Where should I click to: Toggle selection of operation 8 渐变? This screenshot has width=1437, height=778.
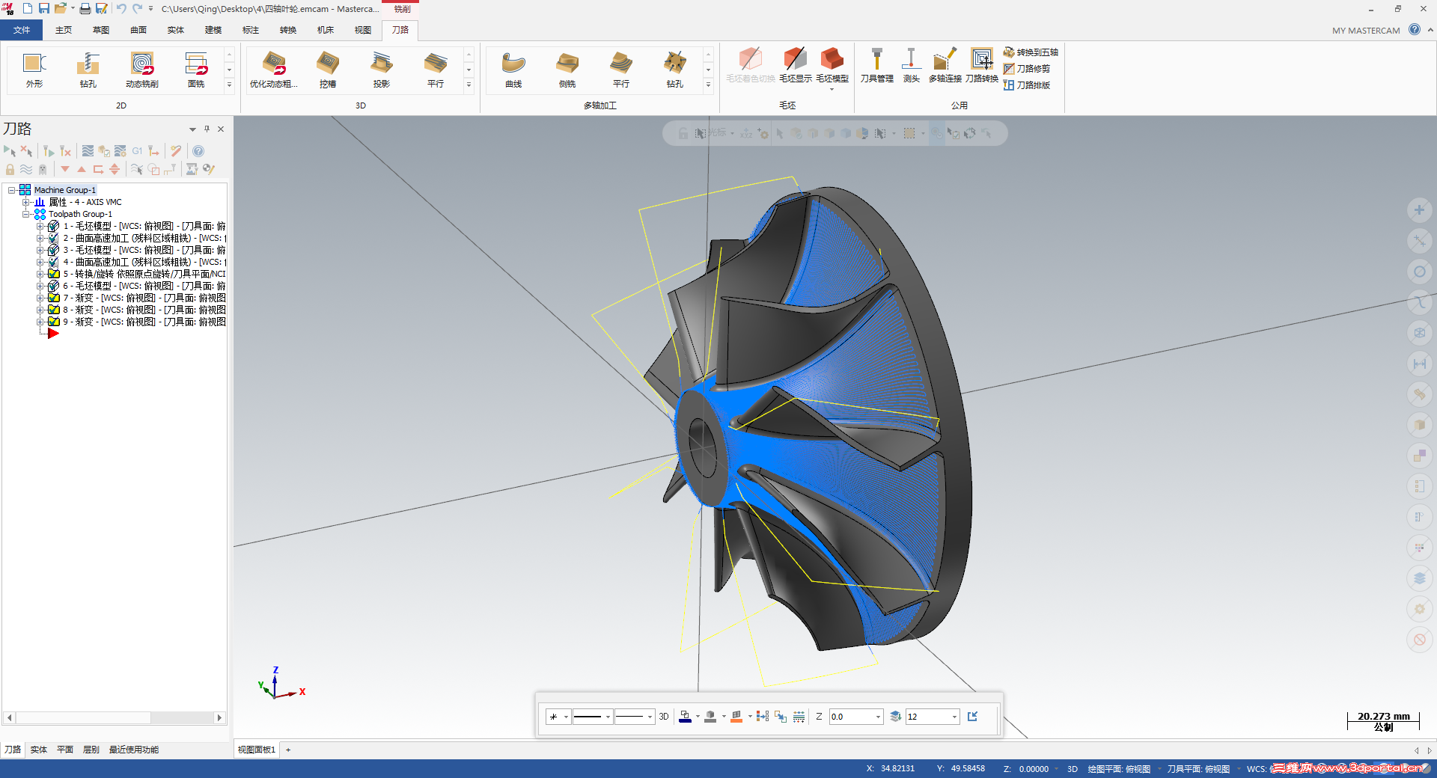[x=53, y=310]
